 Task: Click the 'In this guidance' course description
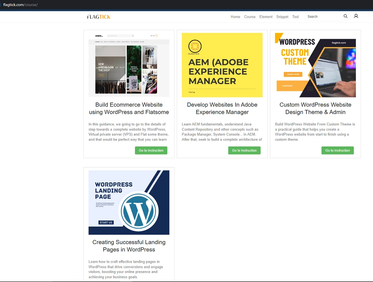[128, 132]
